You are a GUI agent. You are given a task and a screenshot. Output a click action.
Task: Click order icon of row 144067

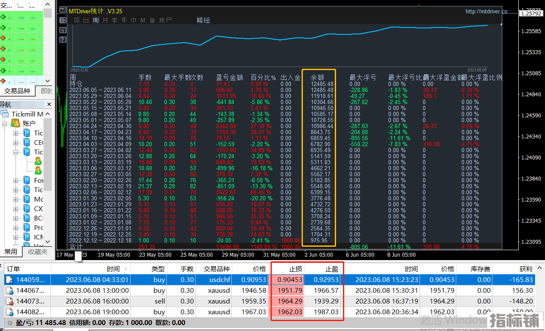10,291
